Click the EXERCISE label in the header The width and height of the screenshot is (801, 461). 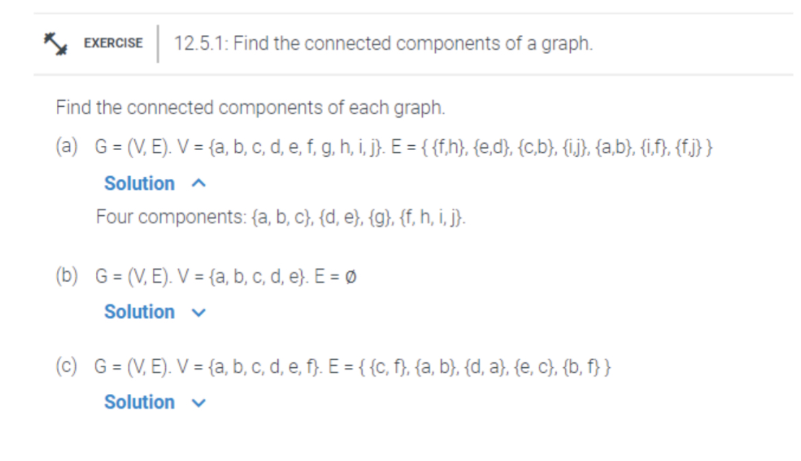point(112,42)
